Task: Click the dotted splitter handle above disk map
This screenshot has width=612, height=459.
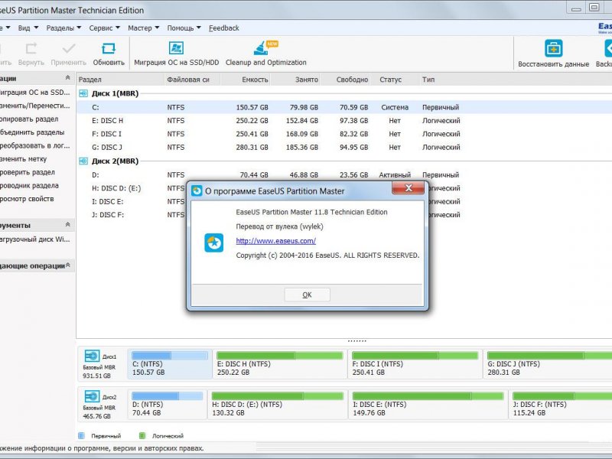Action: pos(356,340)
